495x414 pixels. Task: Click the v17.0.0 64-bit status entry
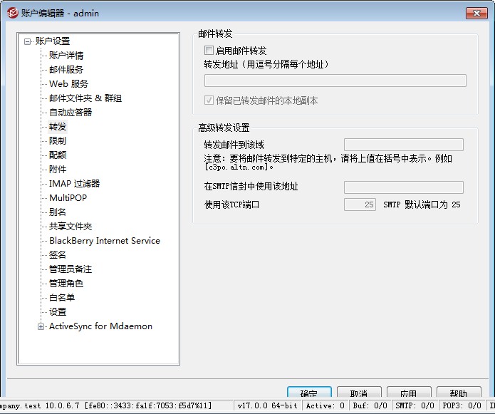(x=268, y=405)
